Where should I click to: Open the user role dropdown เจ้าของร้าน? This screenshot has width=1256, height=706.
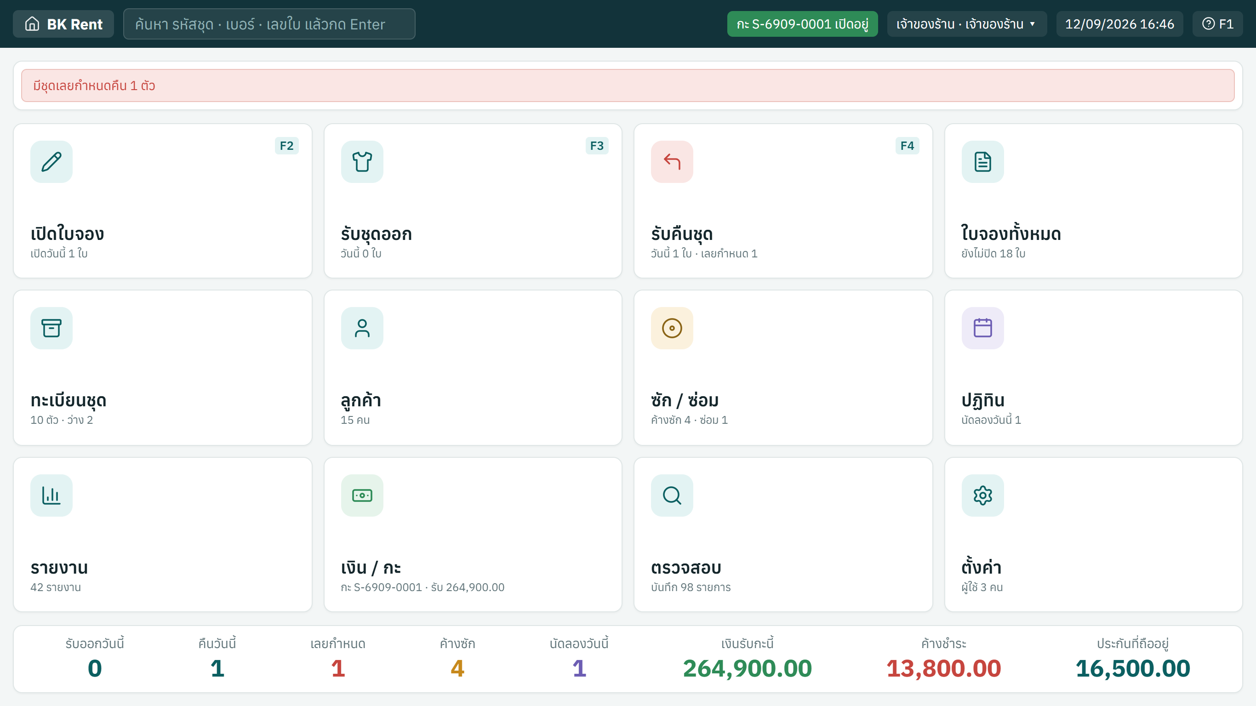pyautogui.click(x=966, y=24)
